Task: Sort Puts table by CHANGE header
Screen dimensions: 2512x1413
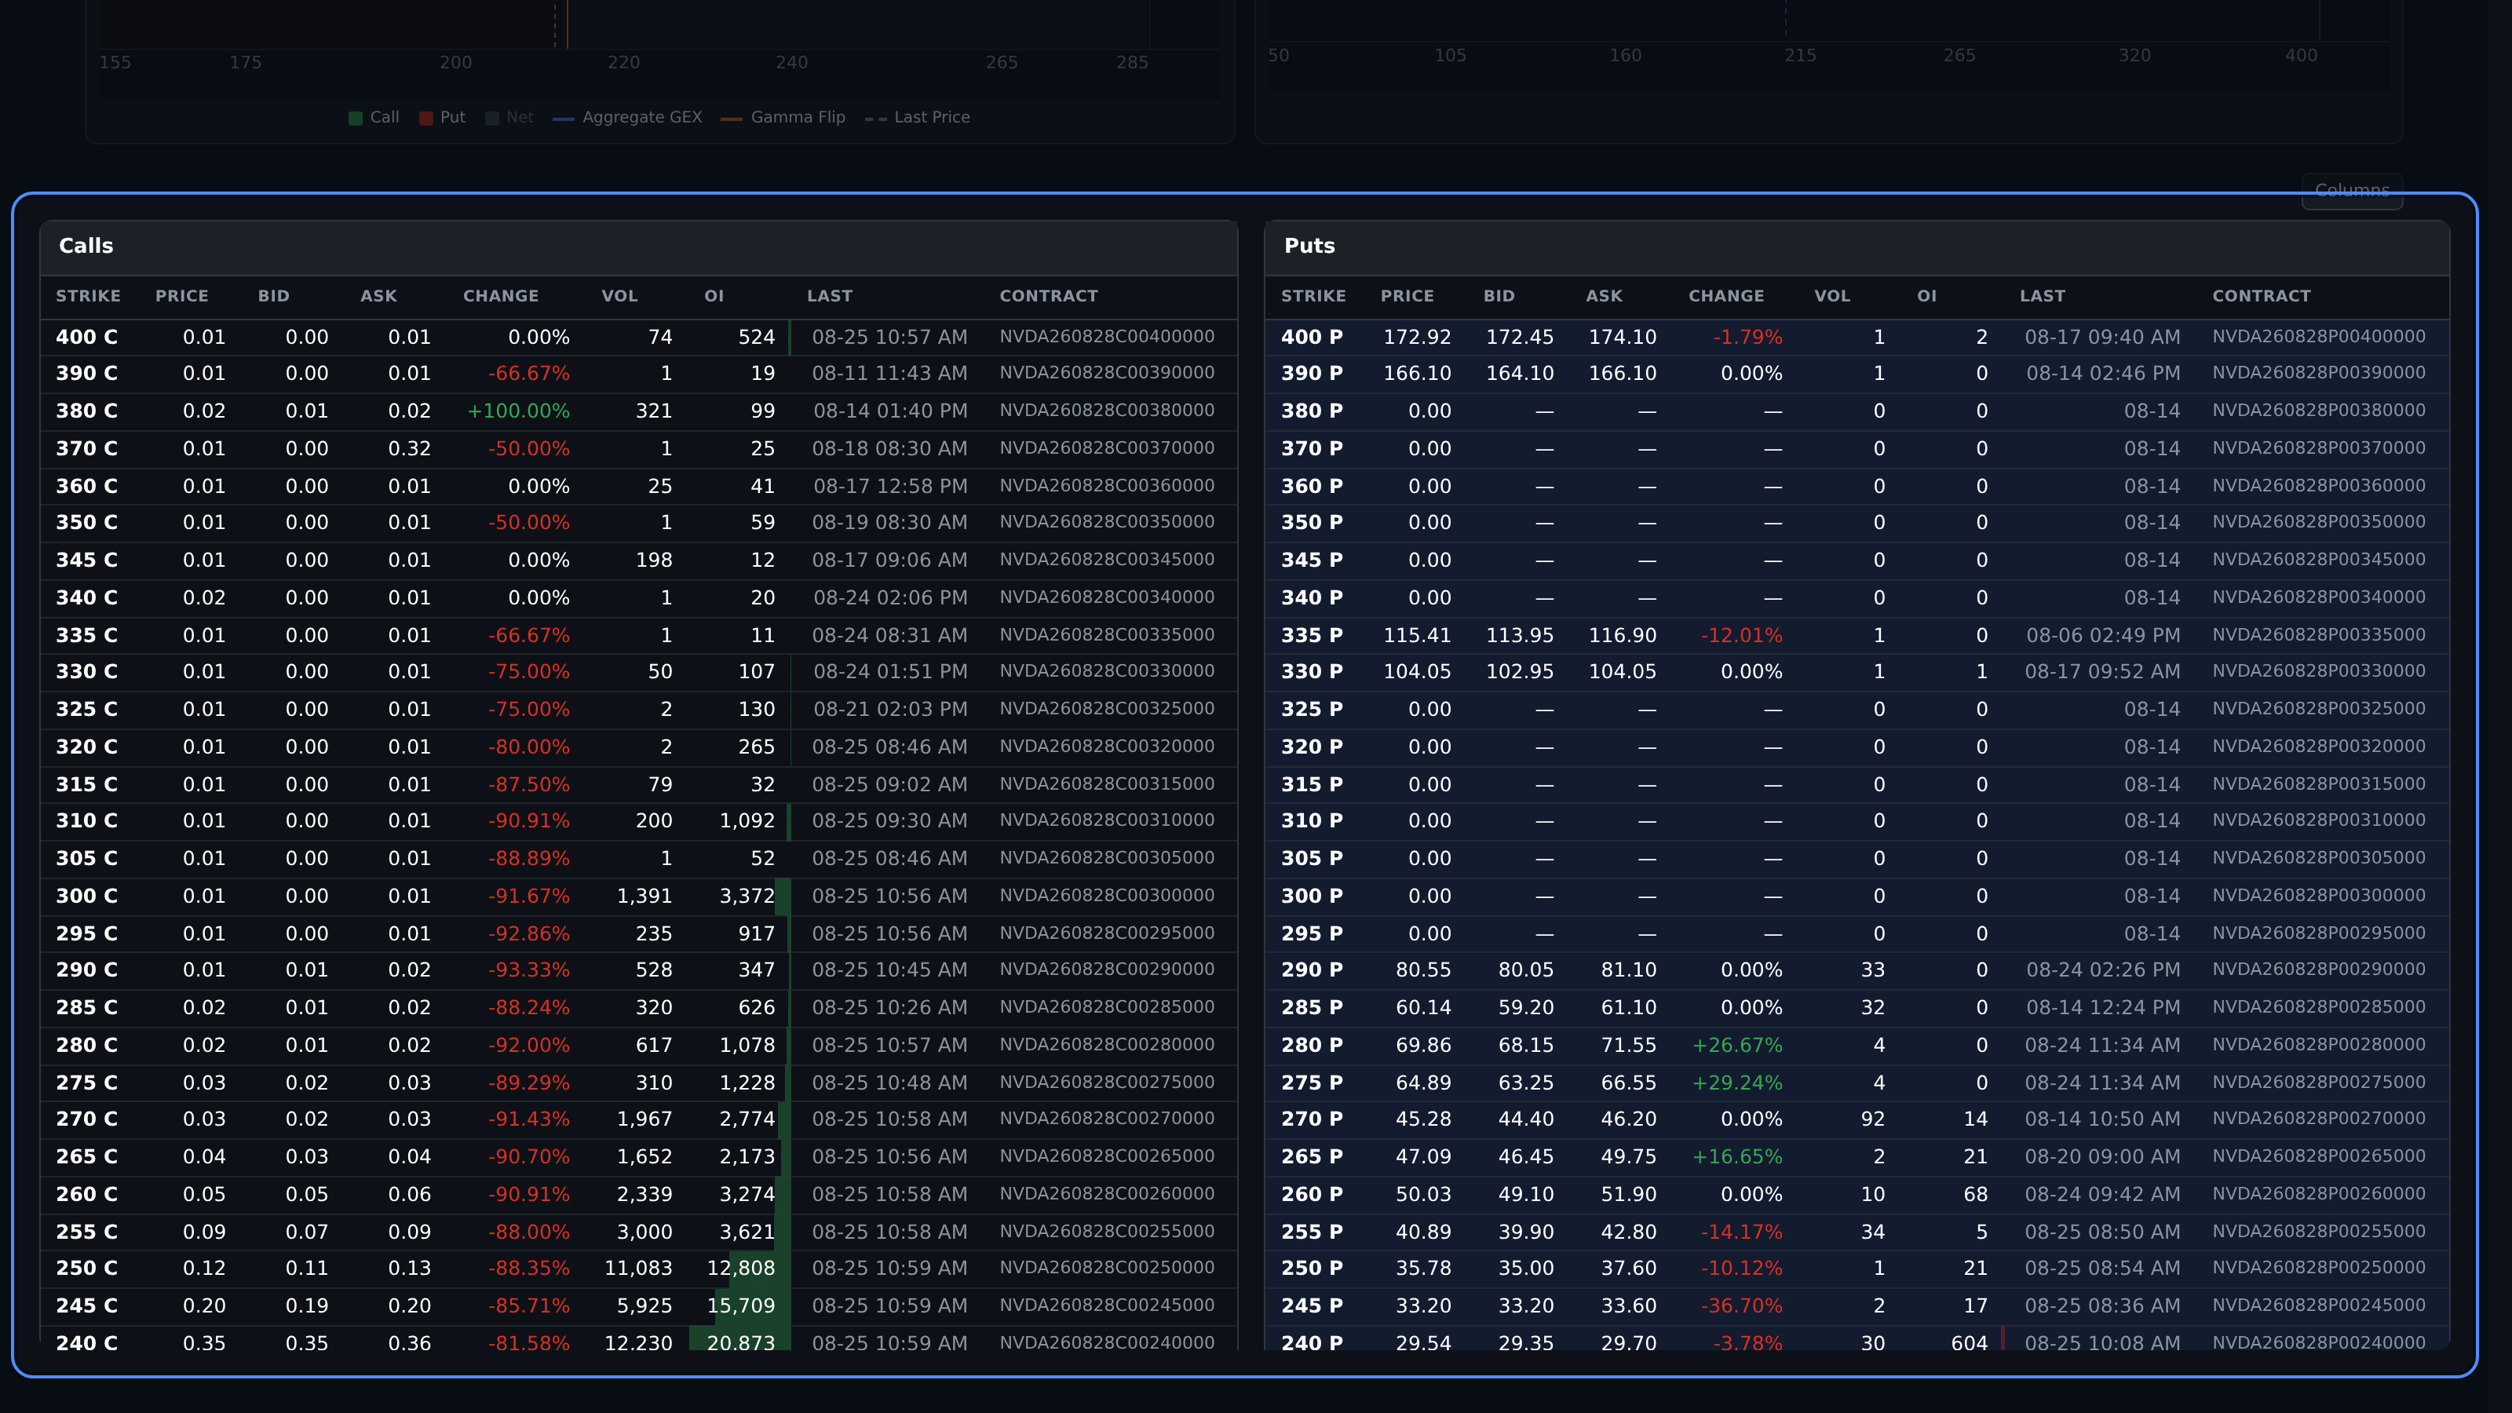Action: tap(1726, 295)
